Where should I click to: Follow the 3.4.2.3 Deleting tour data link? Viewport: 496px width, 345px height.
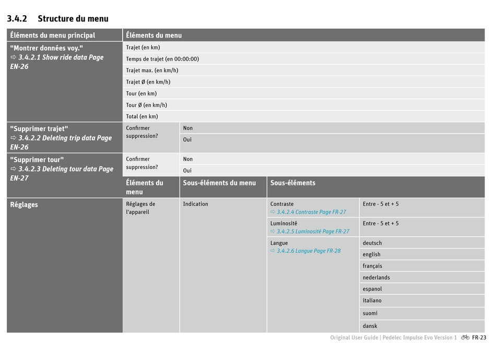click(65, 169)
